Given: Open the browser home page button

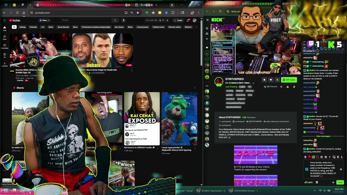Looking at the screenshot, I should click(24, 13).
